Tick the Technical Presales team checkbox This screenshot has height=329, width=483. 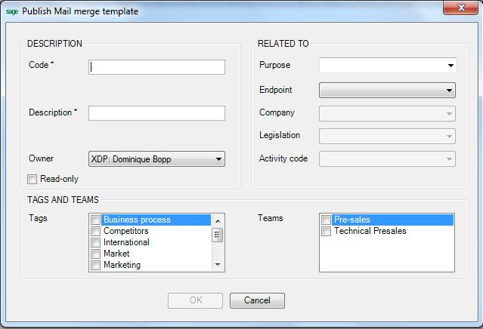click(x=327, y=232)
